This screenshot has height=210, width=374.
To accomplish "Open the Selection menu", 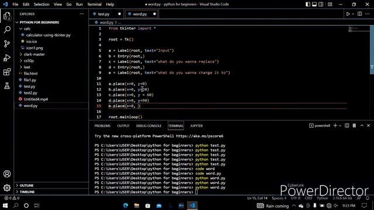I will (41, 4).
